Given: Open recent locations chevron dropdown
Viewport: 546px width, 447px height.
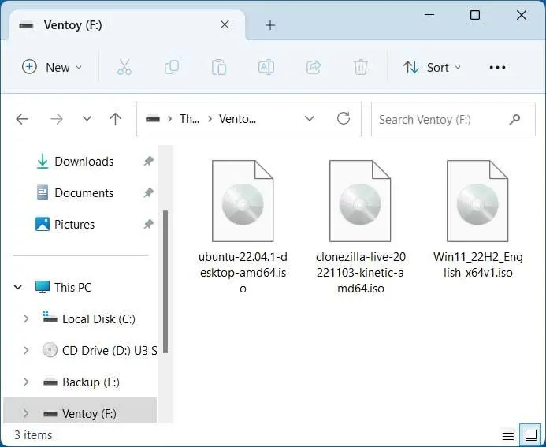Looking at the screenshot, I should click(87, 119).
